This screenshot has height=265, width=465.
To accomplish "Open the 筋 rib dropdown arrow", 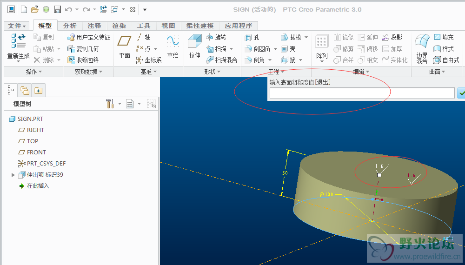I will [300, 60].
